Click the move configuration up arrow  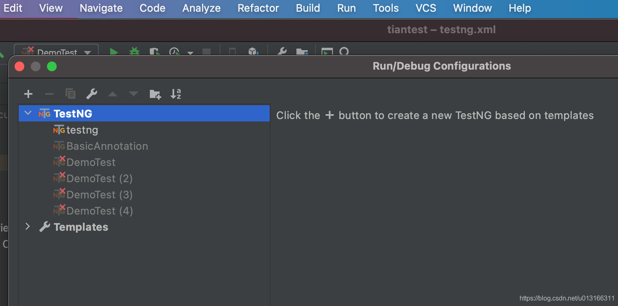113,94
